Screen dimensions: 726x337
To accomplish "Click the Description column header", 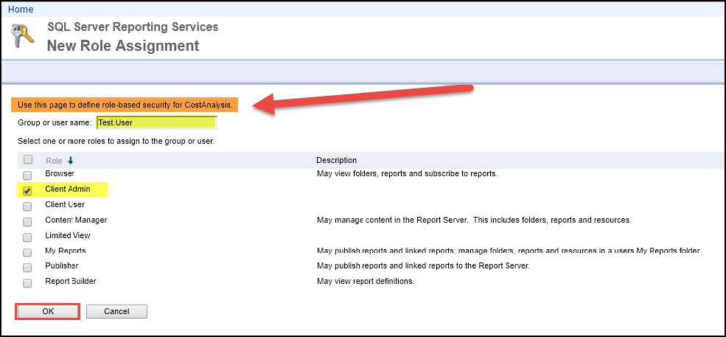I will click(x=337, y=160).
